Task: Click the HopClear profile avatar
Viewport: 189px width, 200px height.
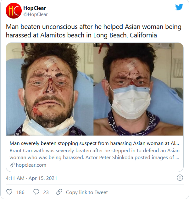Action: [x=14, y=11]
